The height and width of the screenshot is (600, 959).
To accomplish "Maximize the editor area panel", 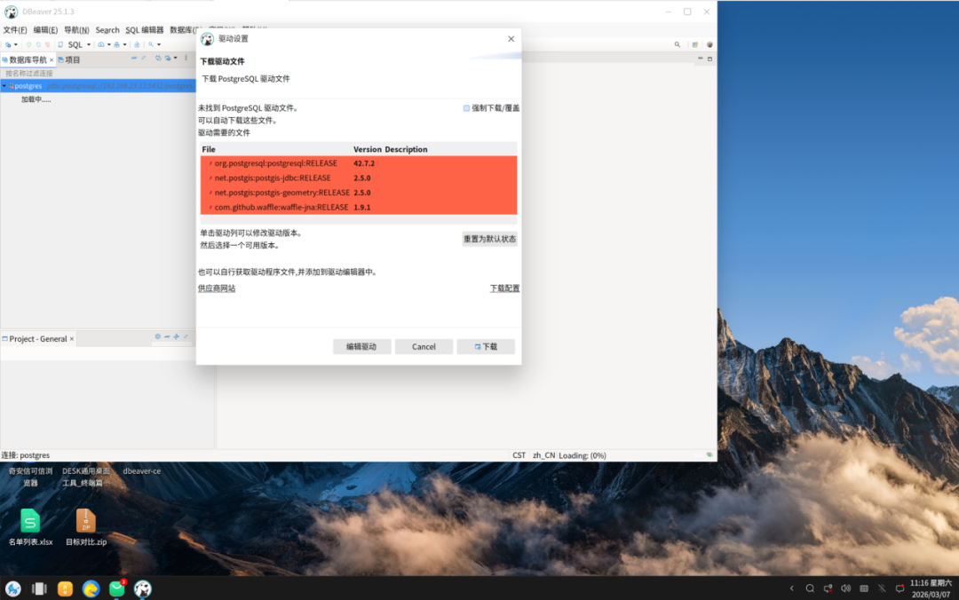I will coord(709,59).
